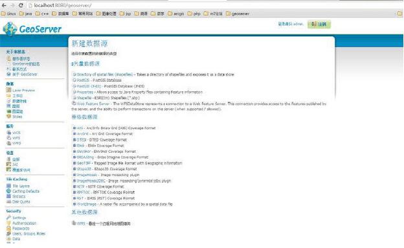Open the Styles page from the sidebar
Image resolution: width=404 pixels, height=248 pixels.
(x=17, y=117)
